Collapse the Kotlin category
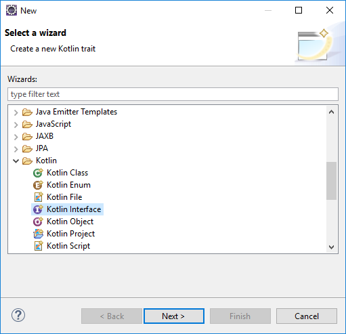This screenshot has height=334, width=346. 16,161
